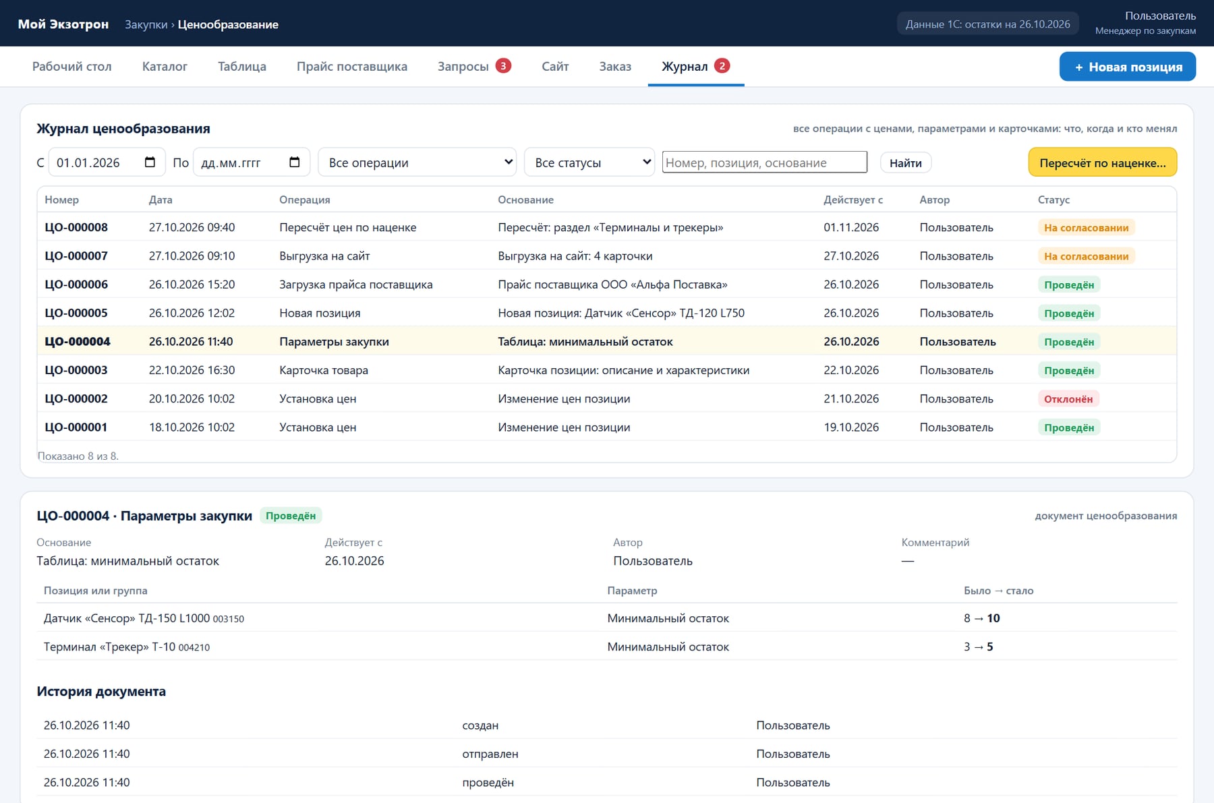Go to the Рабочий стол tab
This screenshot has width=1214, height=803.
tap(72, 67)
